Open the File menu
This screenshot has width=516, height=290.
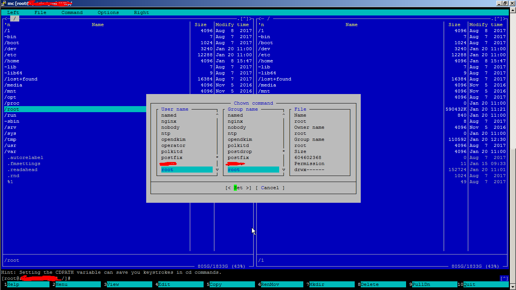(40, 12)
